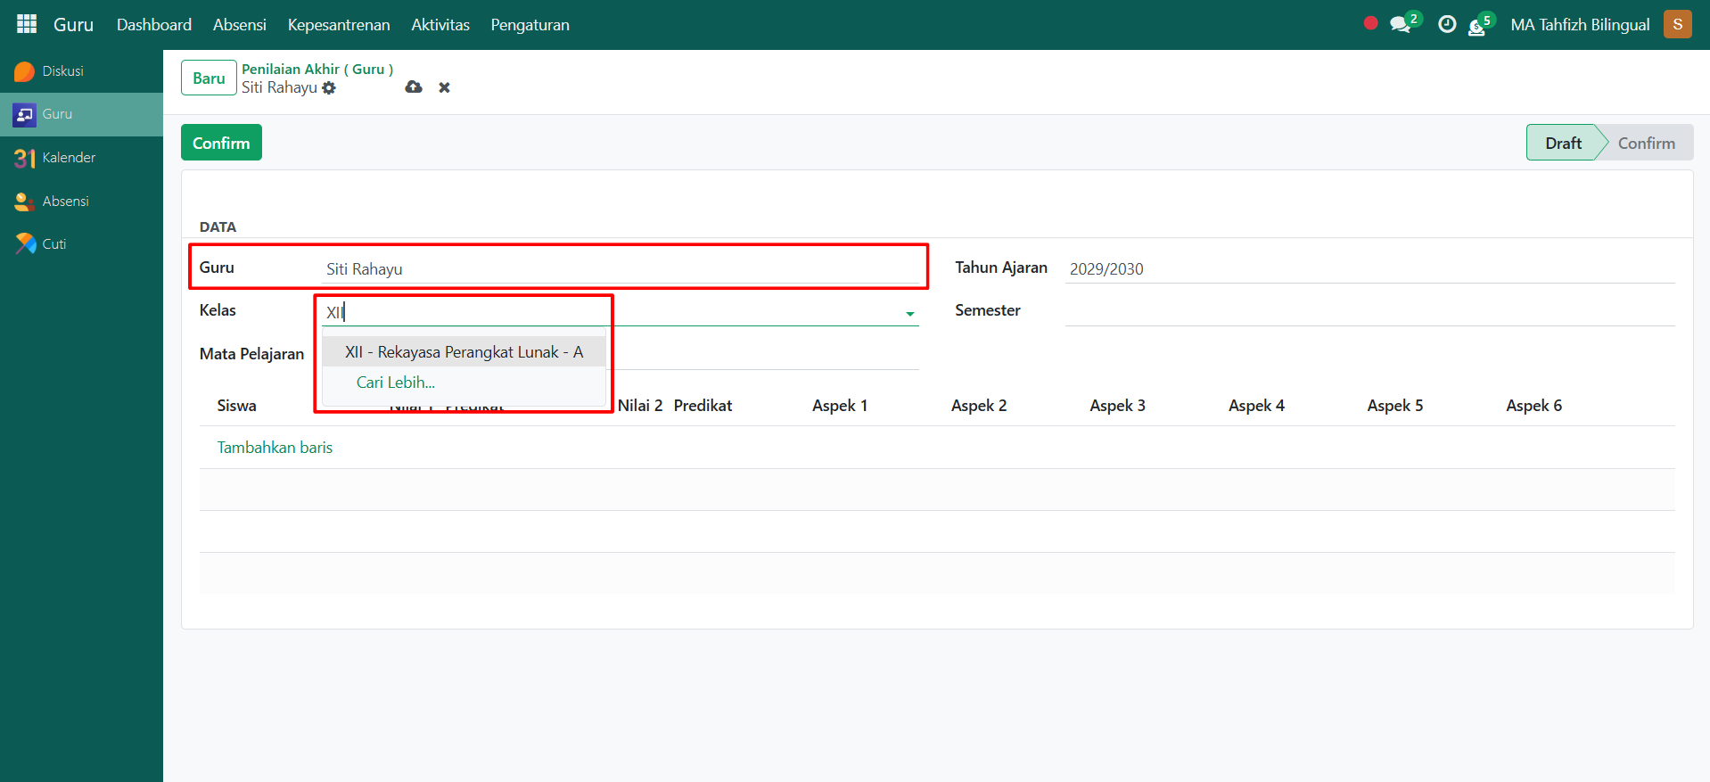Click the Semester input field
The height and width of the screenshot is (782, 1710).
1369,311
